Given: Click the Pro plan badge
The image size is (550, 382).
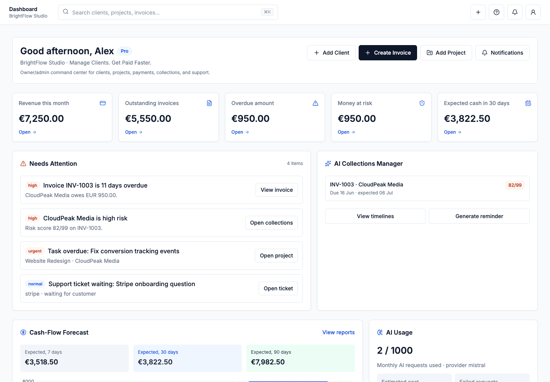Looking at the screenshot, I should [125, 51].
